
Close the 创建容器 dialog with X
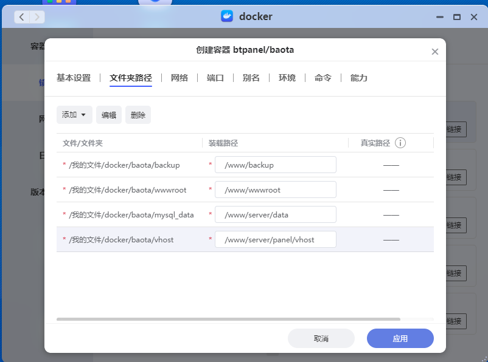[x=435, y=52]
